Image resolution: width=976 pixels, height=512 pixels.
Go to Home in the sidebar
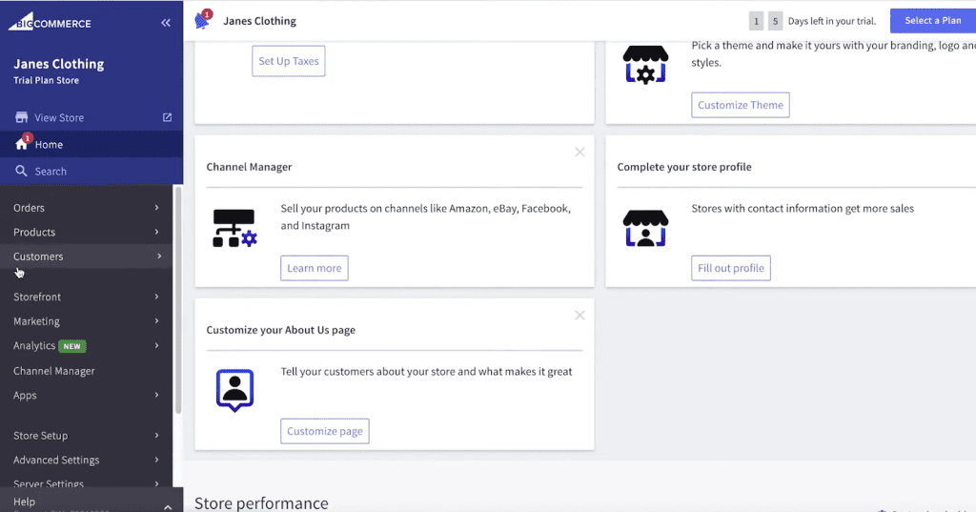click(91, 144)
